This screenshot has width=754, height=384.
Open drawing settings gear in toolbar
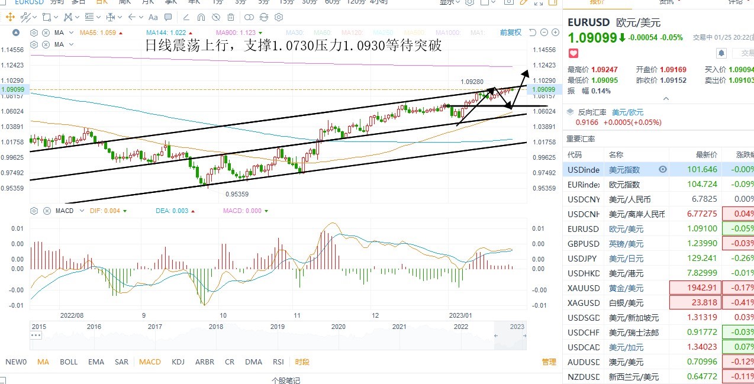coord(278,17)
